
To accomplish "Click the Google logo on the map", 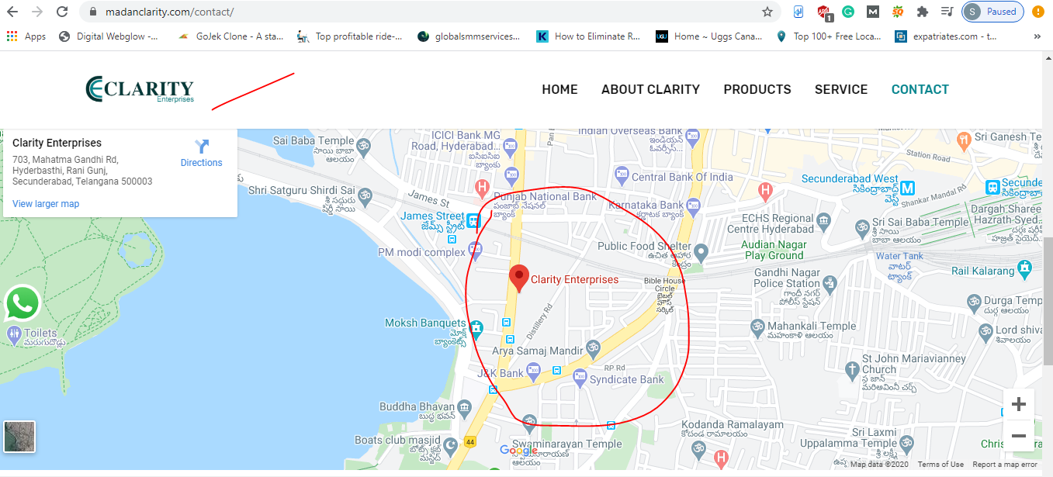I will 519,451.
